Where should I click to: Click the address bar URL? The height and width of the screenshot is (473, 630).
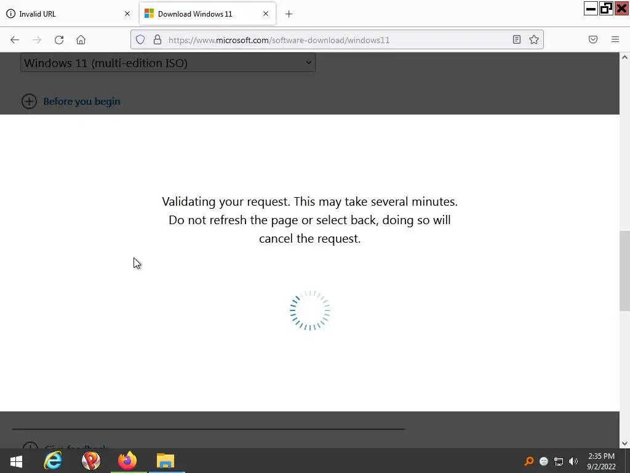[x=279, y=40]
